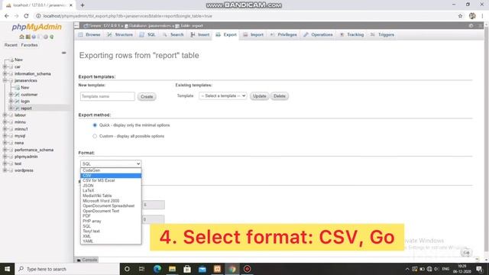Open the Browse tab
This screenshot has height=275, width=489.
tap(89, 34)
